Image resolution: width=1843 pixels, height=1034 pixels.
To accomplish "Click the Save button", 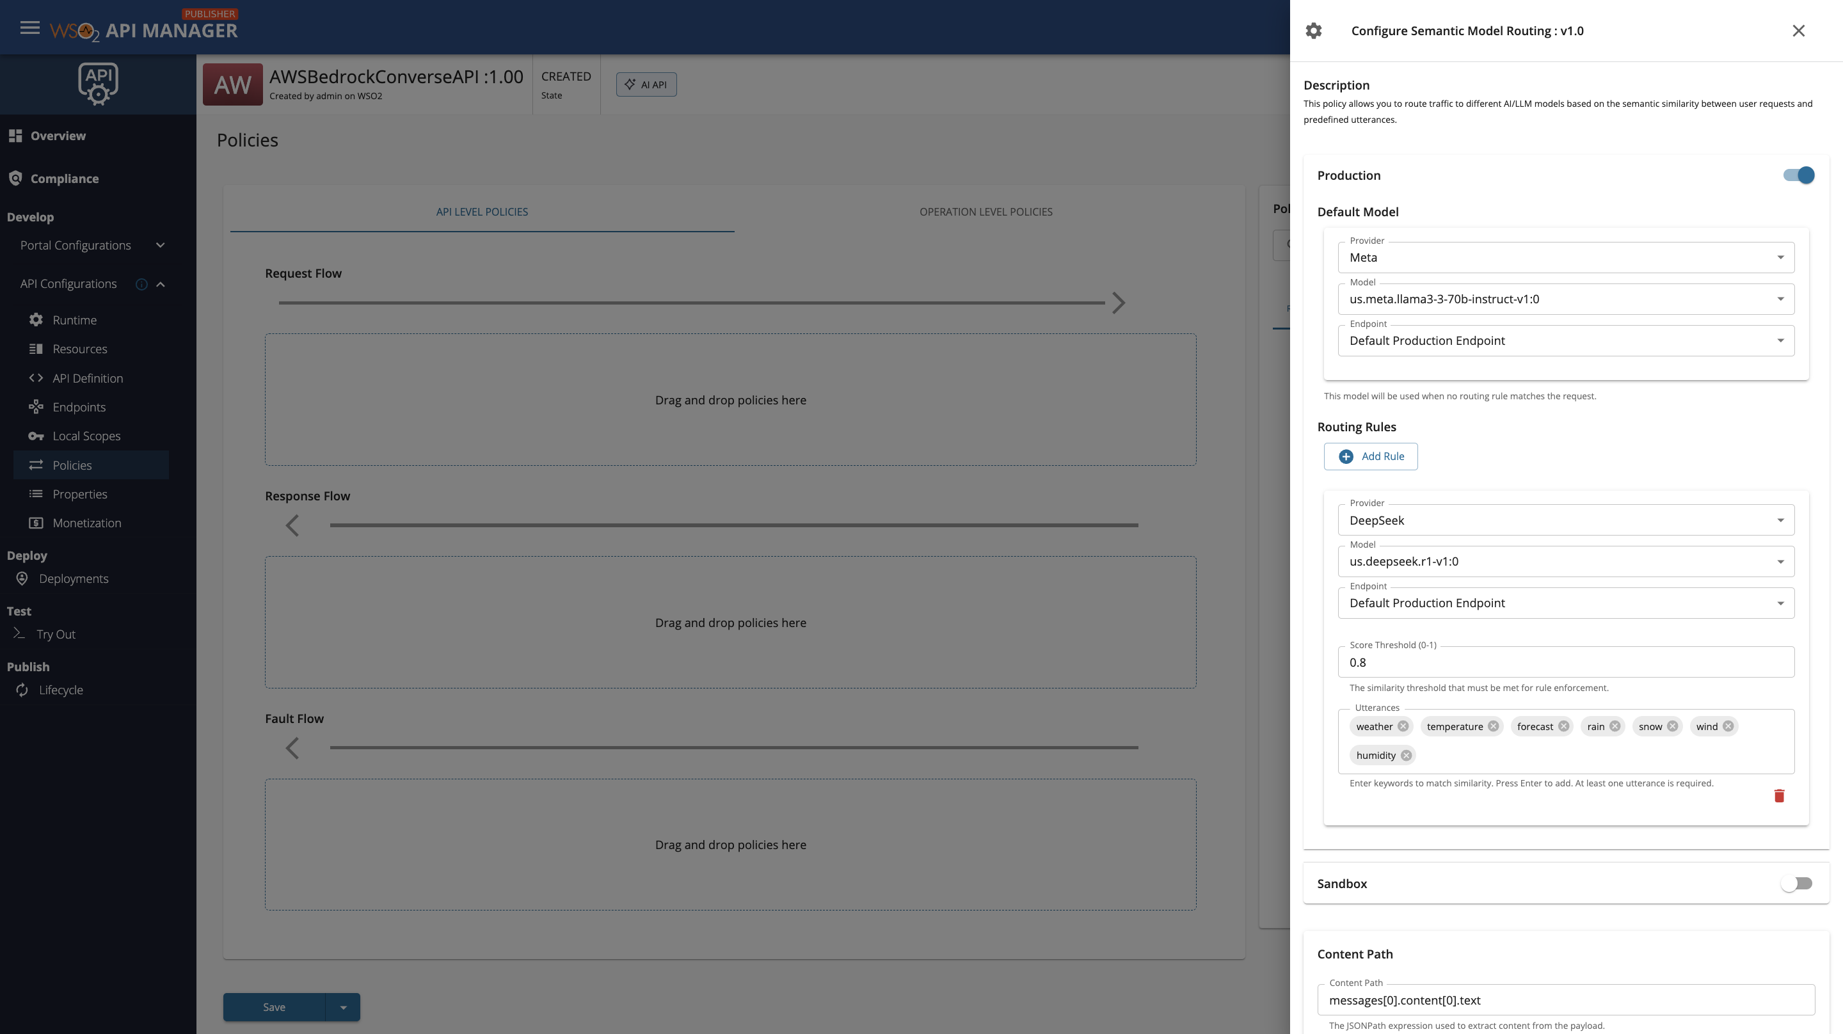I will click(x=274, y=1007).
